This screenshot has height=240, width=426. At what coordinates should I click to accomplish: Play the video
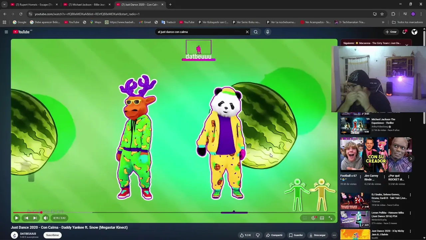[x=16, y=218]
